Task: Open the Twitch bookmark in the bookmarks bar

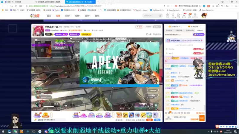Action: pyautogui.click(x=56, y=10)
